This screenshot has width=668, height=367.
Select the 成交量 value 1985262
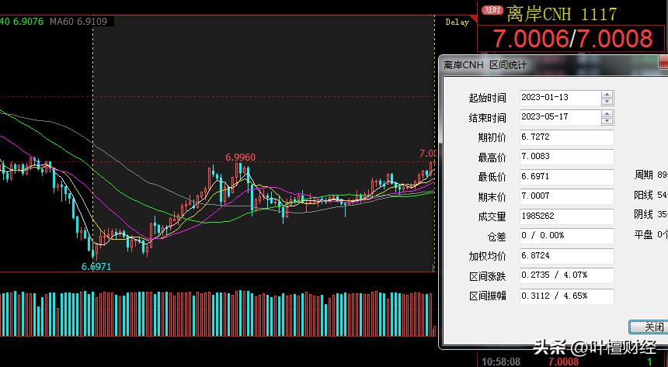coord(566,216)
